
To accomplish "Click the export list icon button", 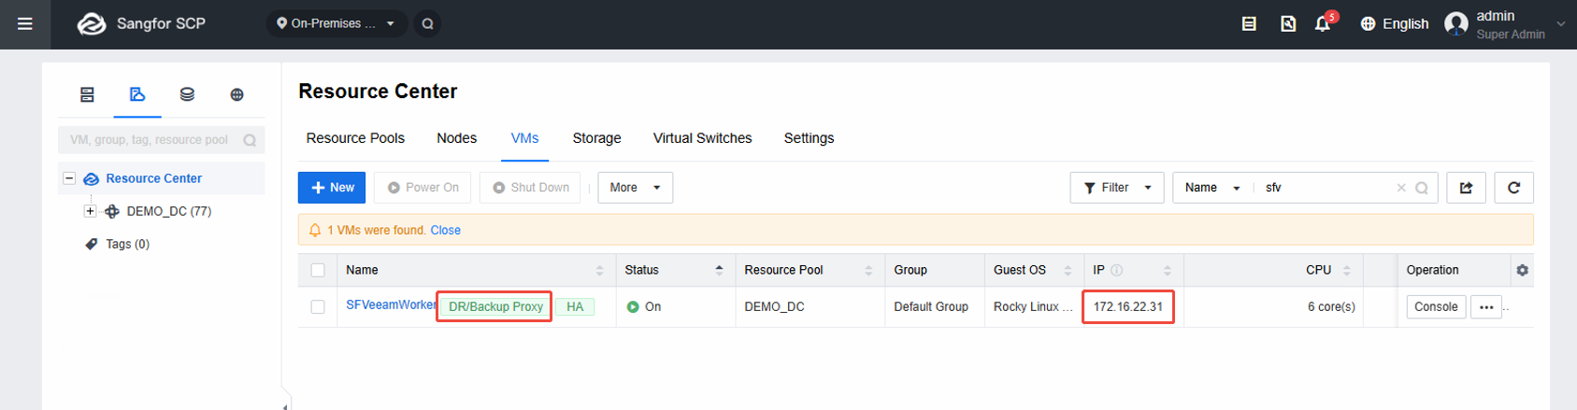I will pos(1466,188).
